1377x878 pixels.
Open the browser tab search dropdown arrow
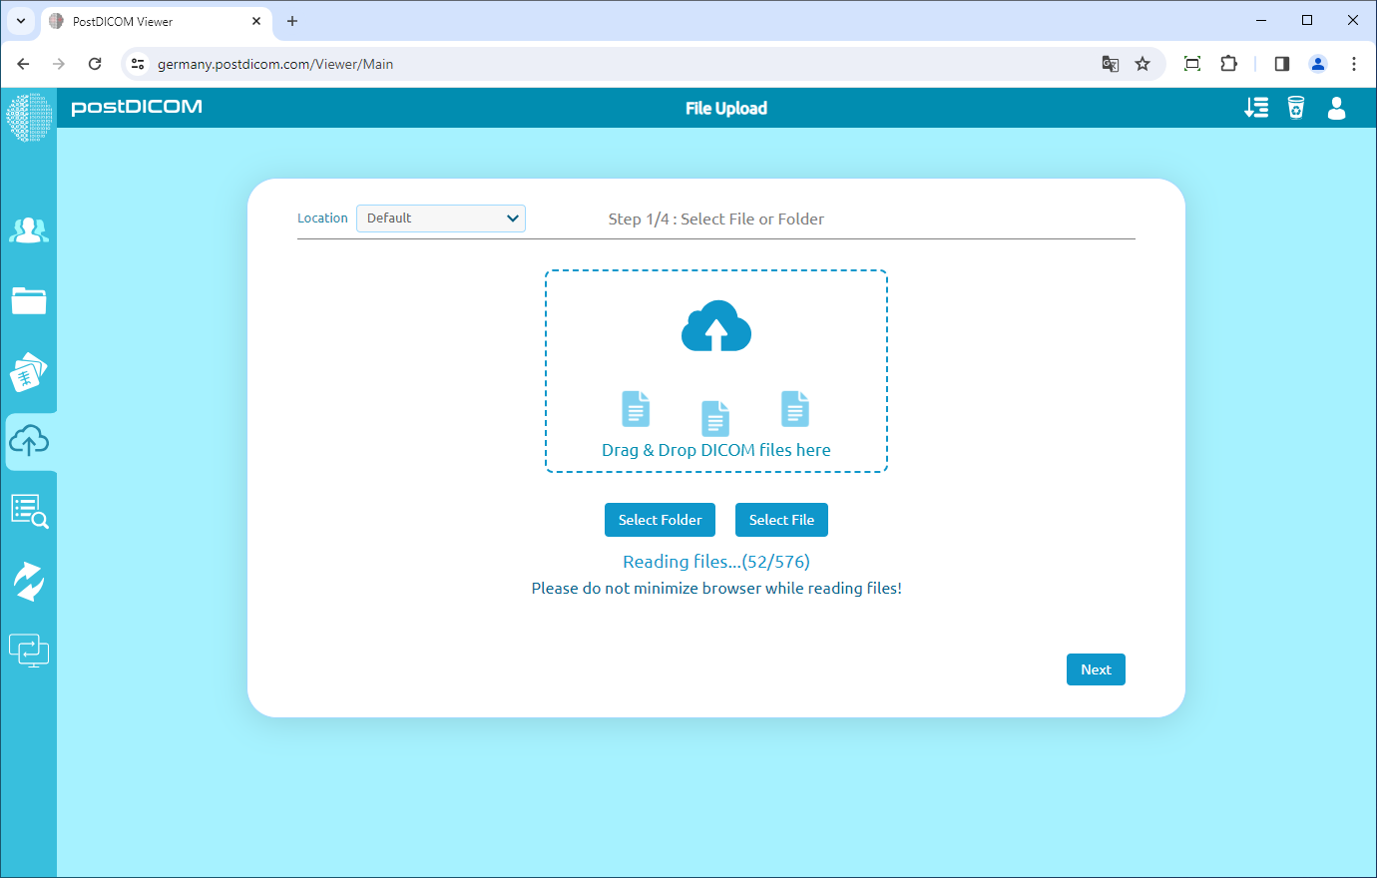coord(21,21)
